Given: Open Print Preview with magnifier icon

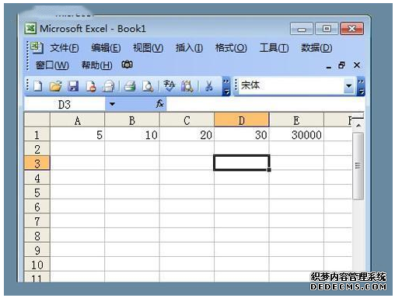Looking at the screenshot, I should pos(148,86).
